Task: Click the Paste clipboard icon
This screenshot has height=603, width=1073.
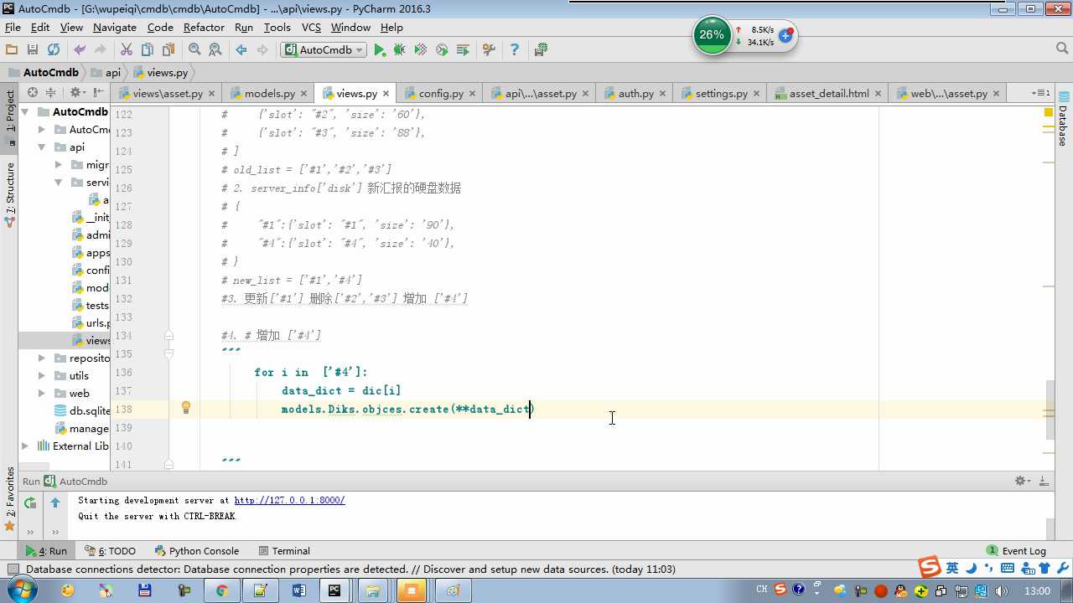Action: (168, 50)
